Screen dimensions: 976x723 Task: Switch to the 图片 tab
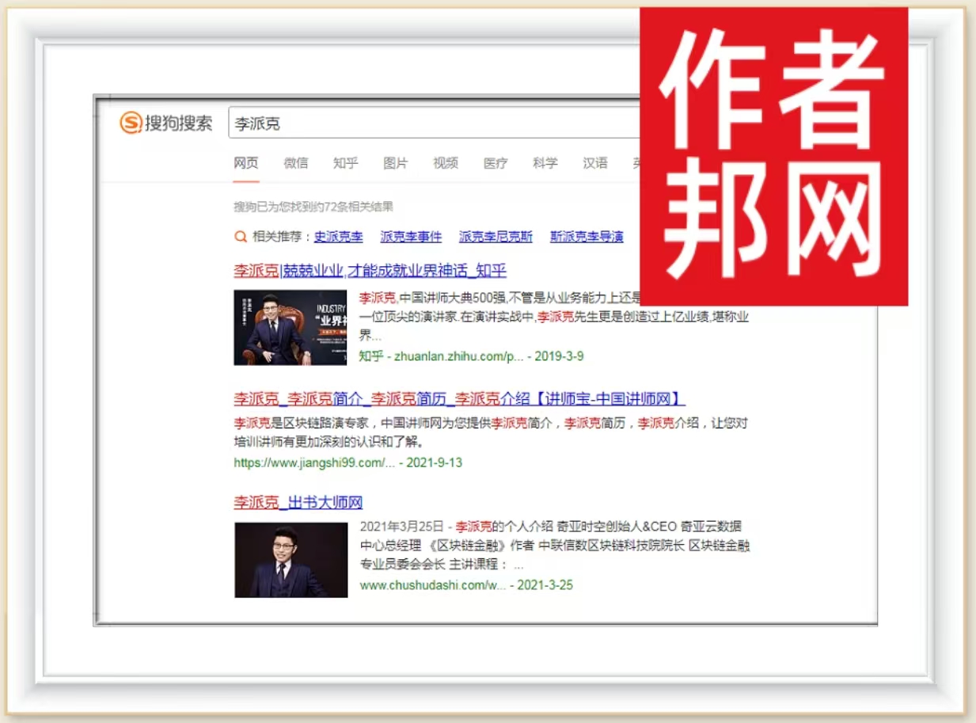[x=395, y=163]
